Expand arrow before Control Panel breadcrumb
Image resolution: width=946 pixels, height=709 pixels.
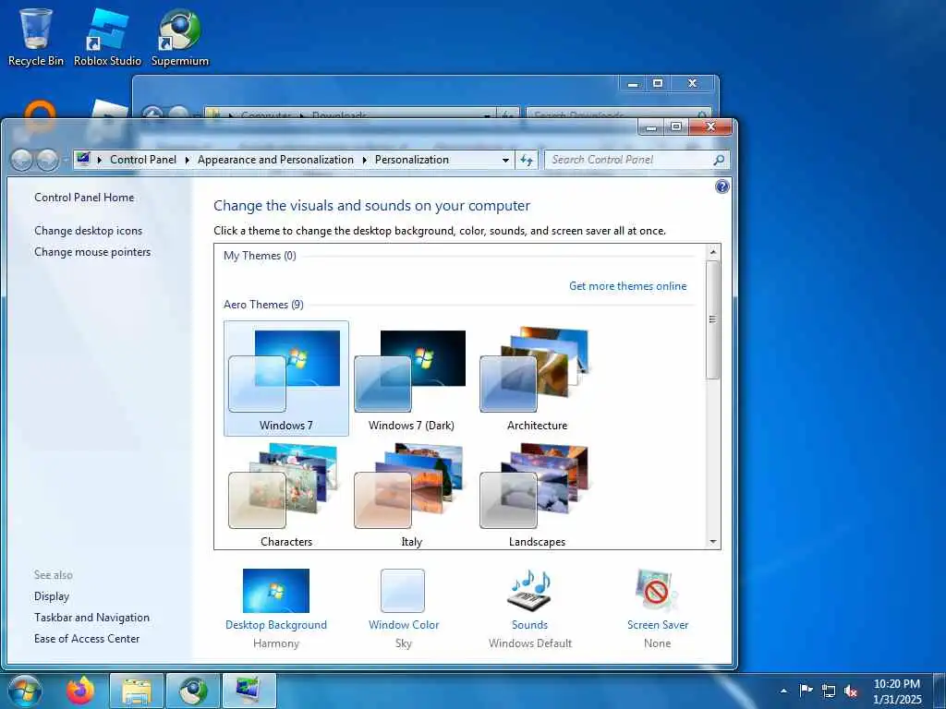pos(100,160)
